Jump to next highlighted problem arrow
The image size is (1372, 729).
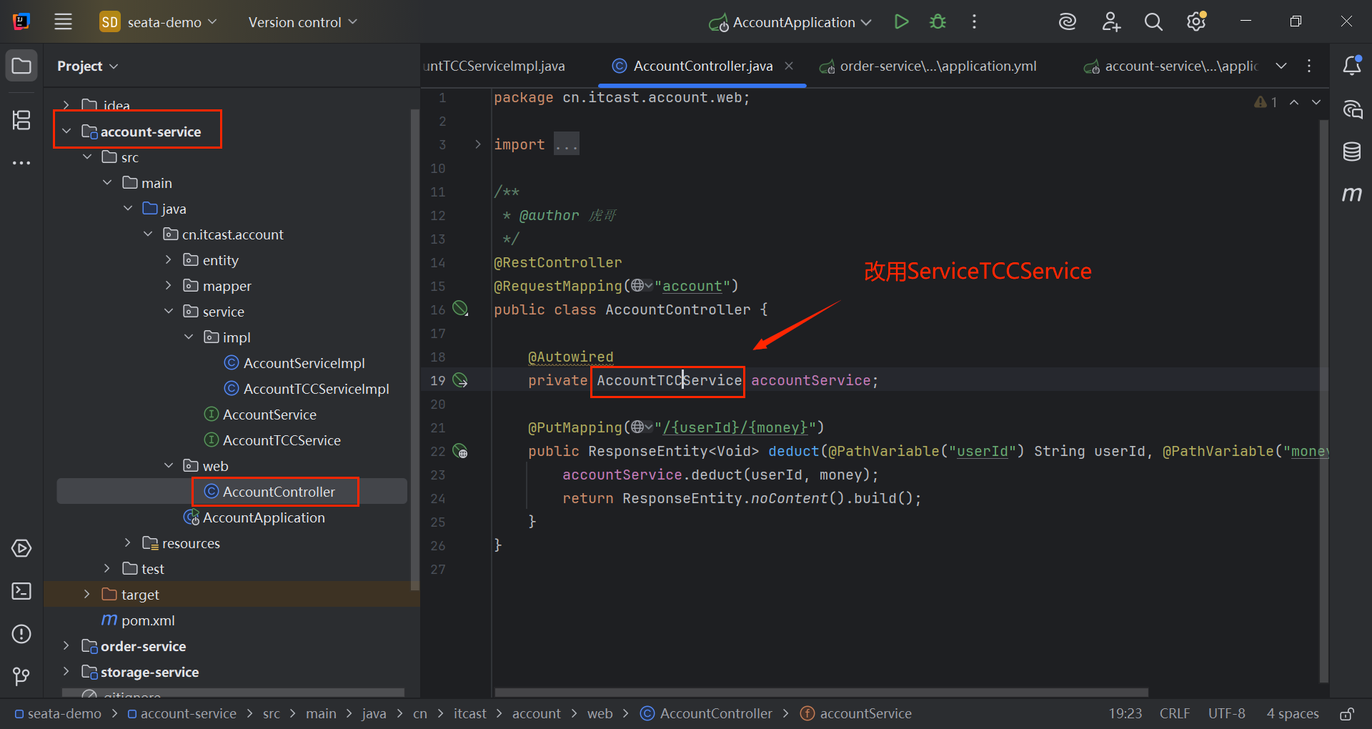(x=1316, y=102)
